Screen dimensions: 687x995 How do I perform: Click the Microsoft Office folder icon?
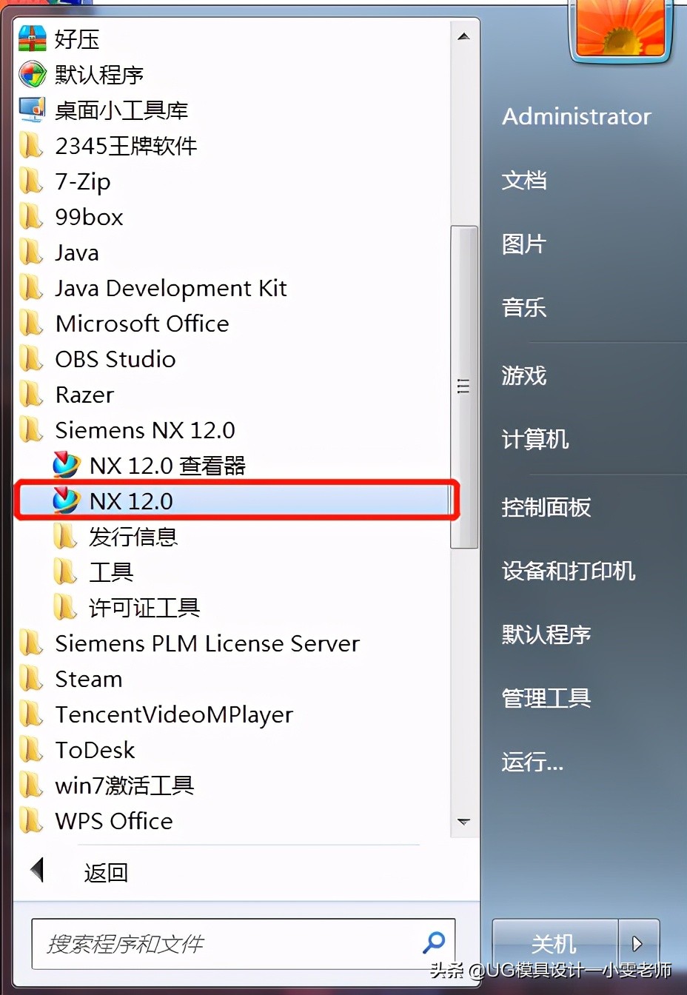point(31,323)
